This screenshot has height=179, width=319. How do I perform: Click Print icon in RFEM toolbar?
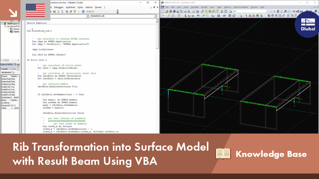185,11
